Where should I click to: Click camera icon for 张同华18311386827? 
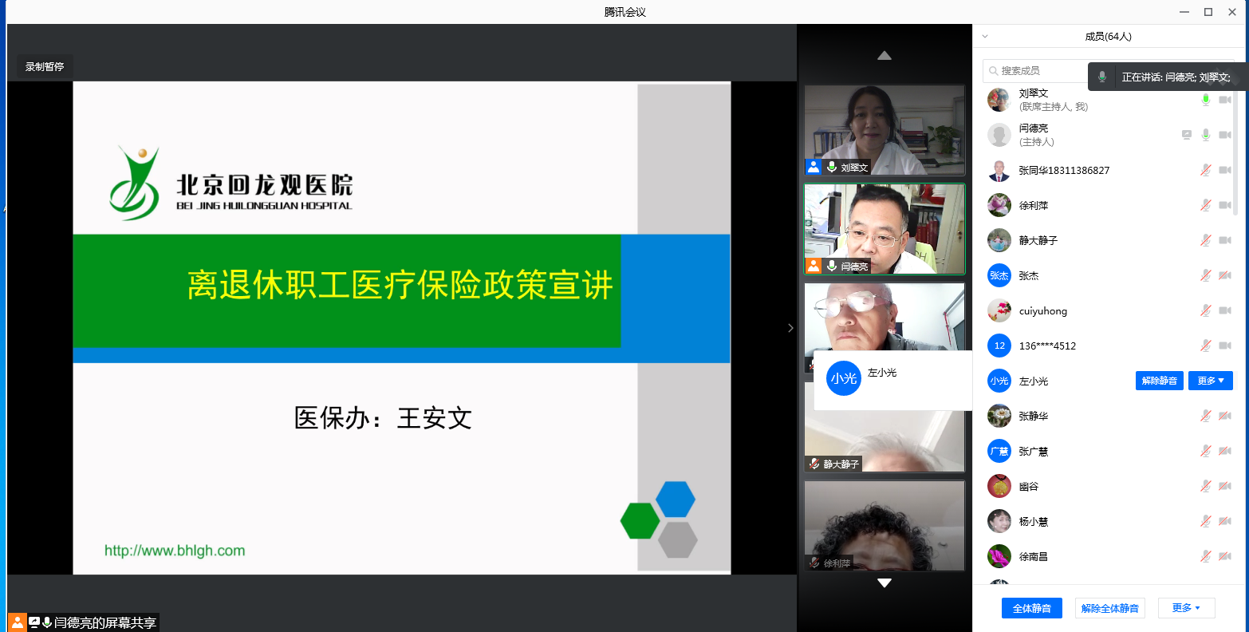tap(1225, 170)
